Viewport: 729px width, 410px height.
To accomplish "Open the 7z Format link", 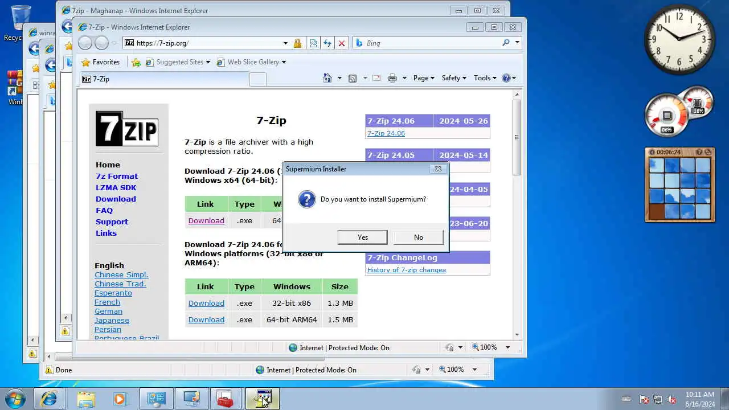I will (x=117, y=176).
